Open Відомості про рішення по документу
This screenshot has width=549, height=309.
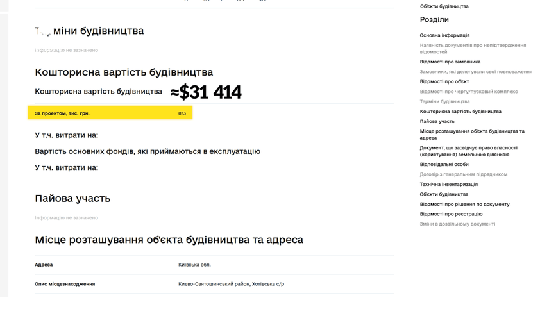(x=464, y=204)
